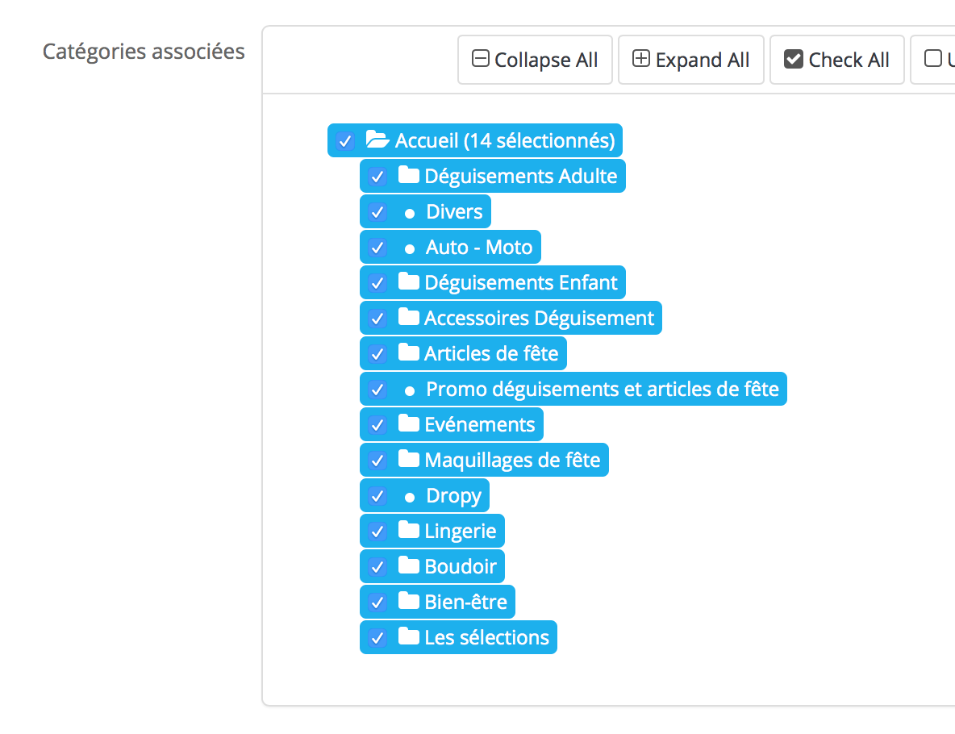This screenshot has width=955, height=734.
Task: Uncheck the Divers category checkbox
Action: click(x=377, y=212)
